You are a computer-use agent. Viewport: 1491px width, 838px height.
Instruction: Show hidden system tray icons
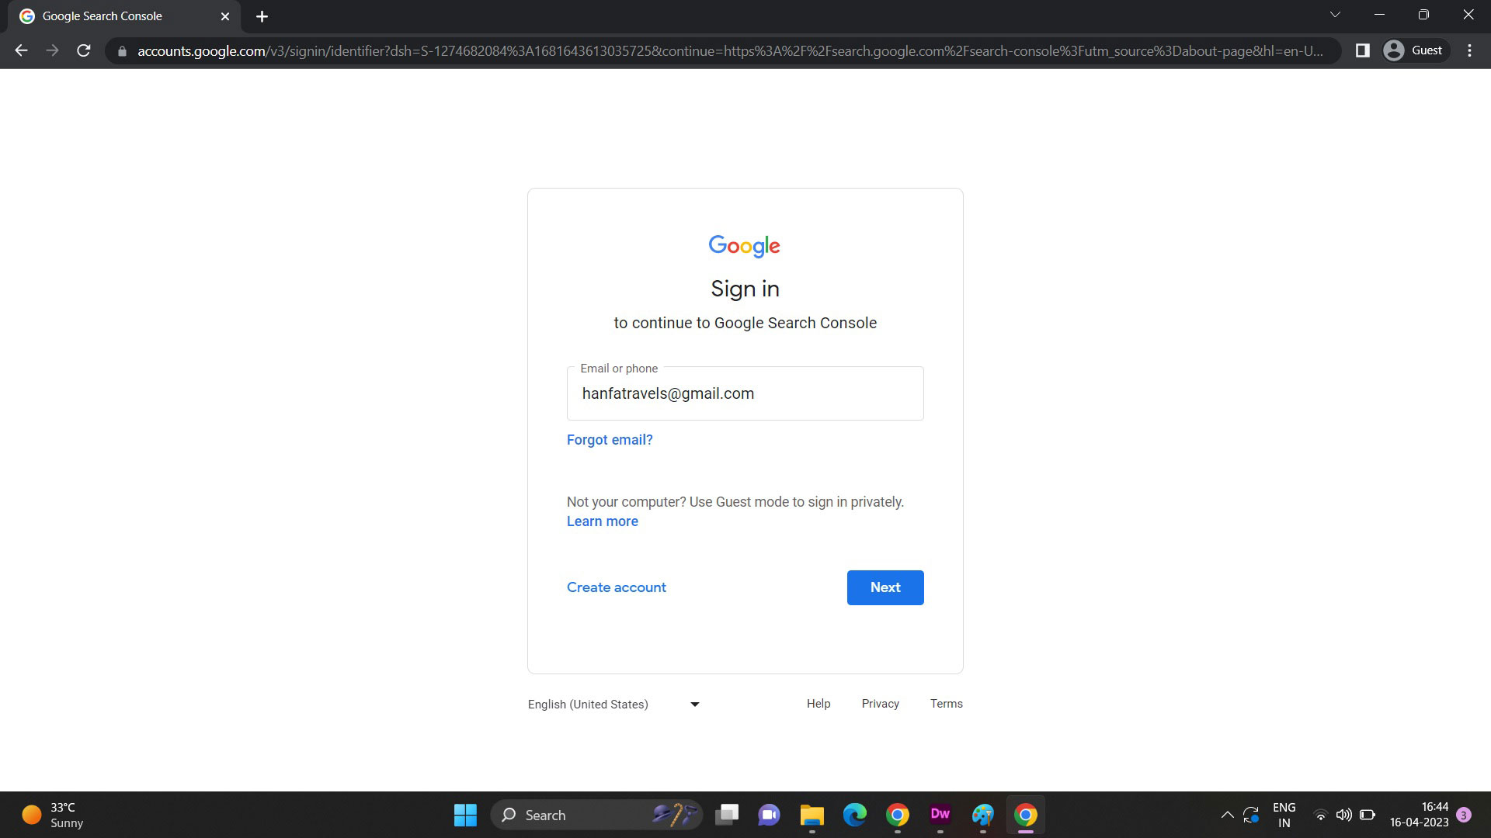(x=1227, y=815)
